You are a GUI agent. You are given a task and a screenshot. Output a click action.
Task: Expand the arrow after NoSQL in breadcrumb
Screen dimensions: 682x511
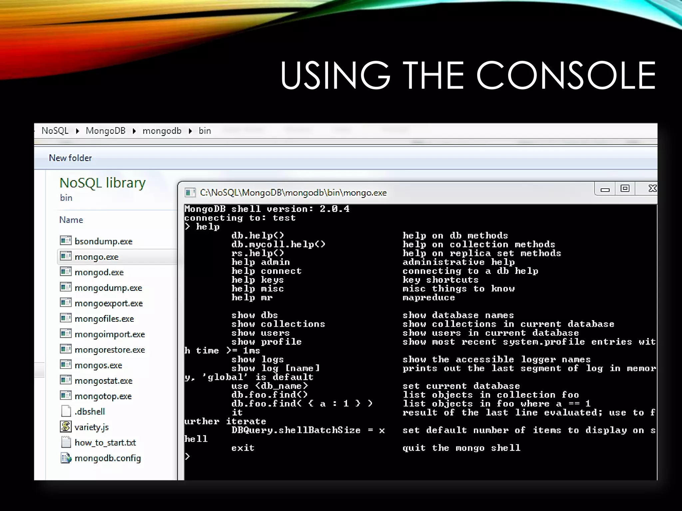(x=77, y=131)
